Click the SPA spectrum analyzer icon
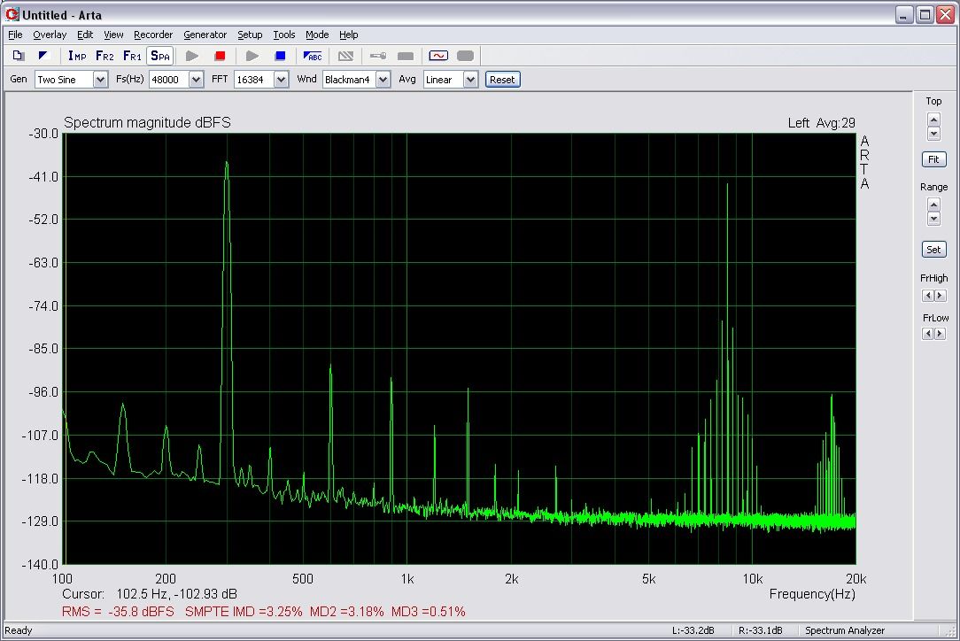The height and width of the screenshot is (641, 960). click(x=159, y=56)
